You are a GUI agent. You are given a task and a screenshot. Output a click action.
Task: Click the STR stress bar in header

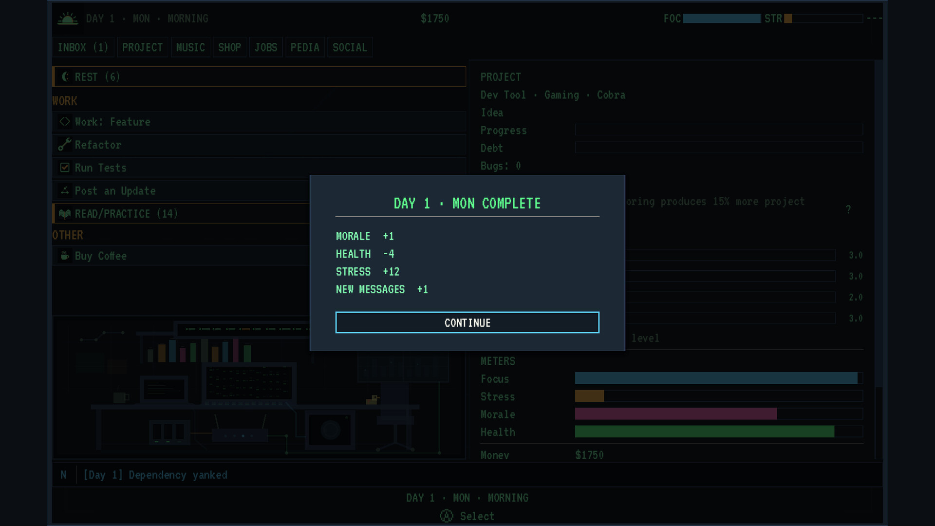click(823, 19)
